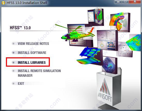Click bullet icon beside View Release Notes

point(13,44)
